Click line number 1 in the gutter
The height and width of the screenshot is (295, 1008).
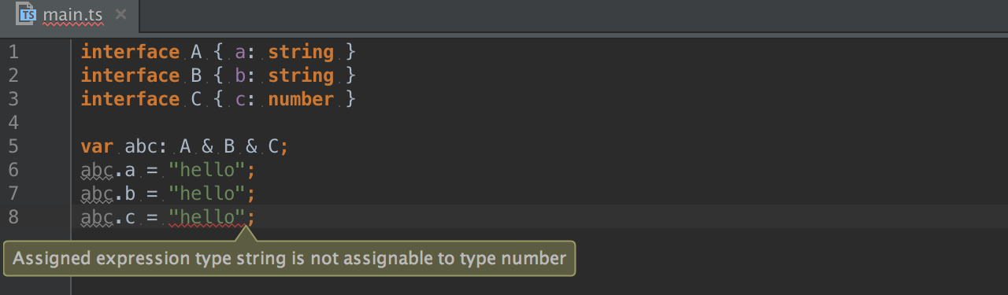tap(13, 53)
